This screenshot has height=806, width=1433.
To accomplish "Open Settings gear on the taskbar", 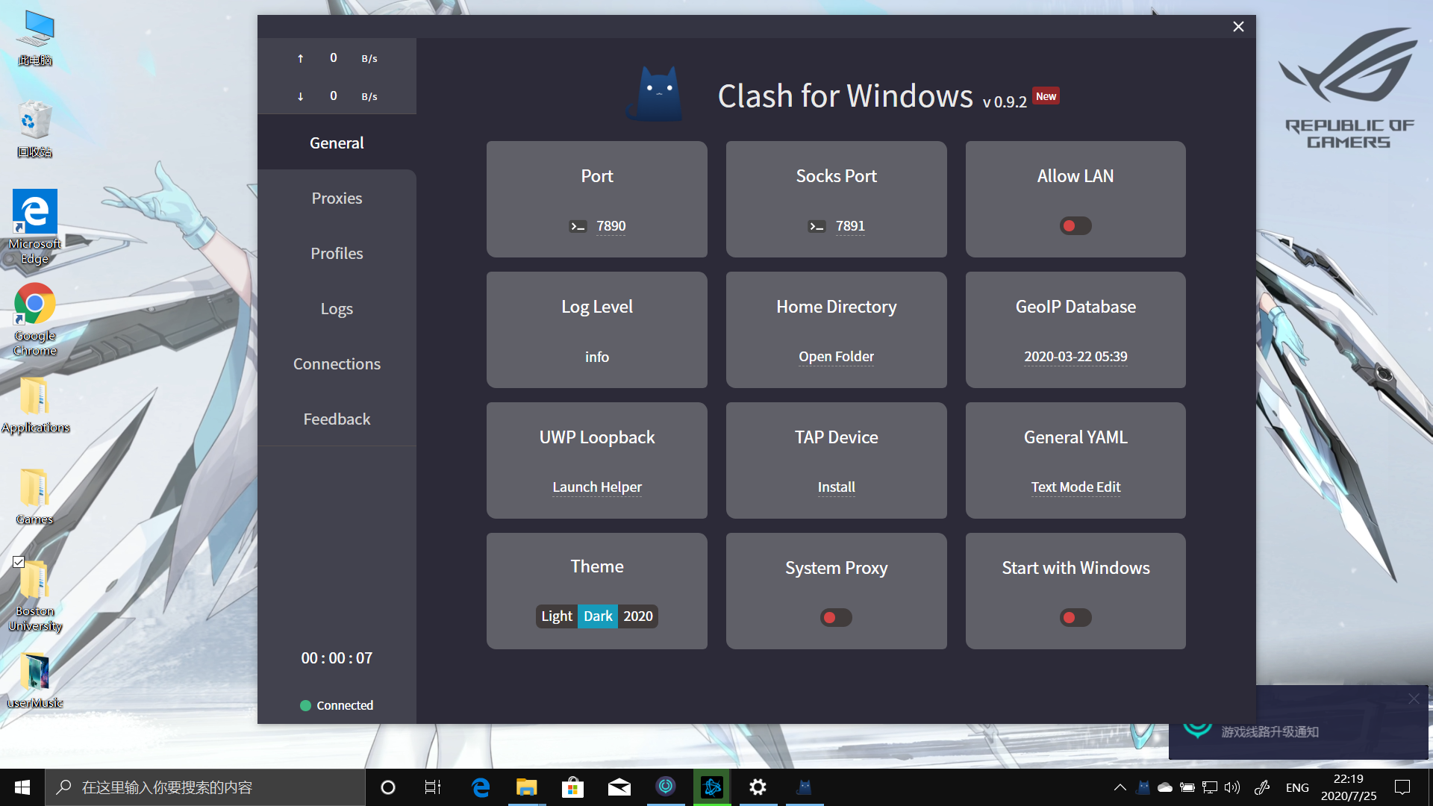I will [758, 787].
